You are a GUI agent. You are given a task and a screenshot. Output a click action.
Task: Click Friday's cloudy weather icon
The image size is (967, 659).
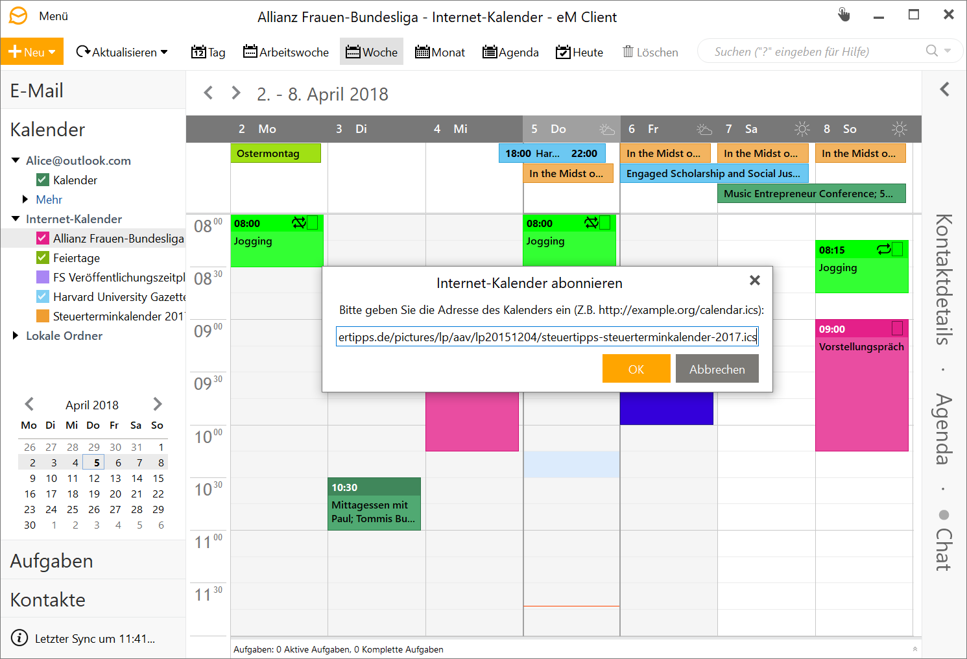click(x=704, y=129)
